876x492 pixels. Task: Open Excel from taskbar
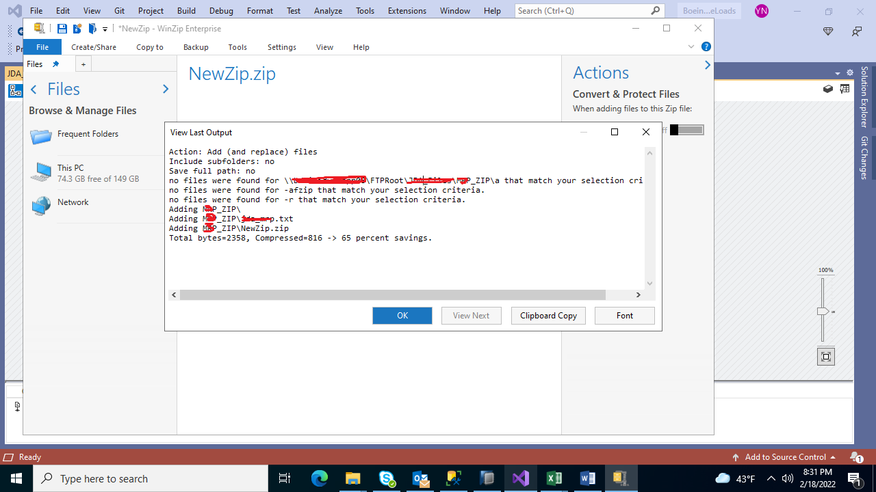coord(554,478)
